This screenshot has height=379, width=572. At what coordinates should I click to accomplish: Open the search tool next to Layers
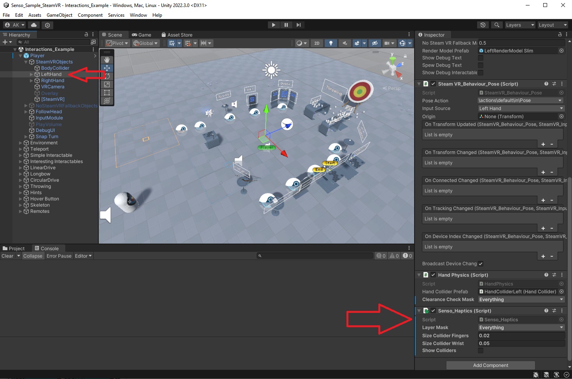click(x=497, y=25)
